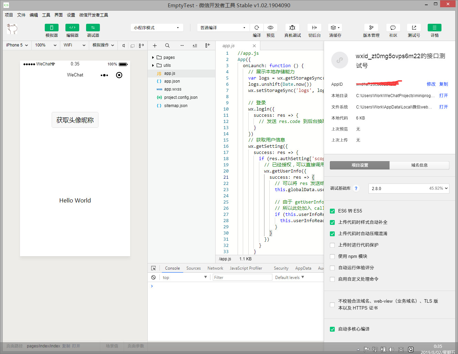
Task: Click the help icon beside 调试基础库
Action: tap(356, 188)
